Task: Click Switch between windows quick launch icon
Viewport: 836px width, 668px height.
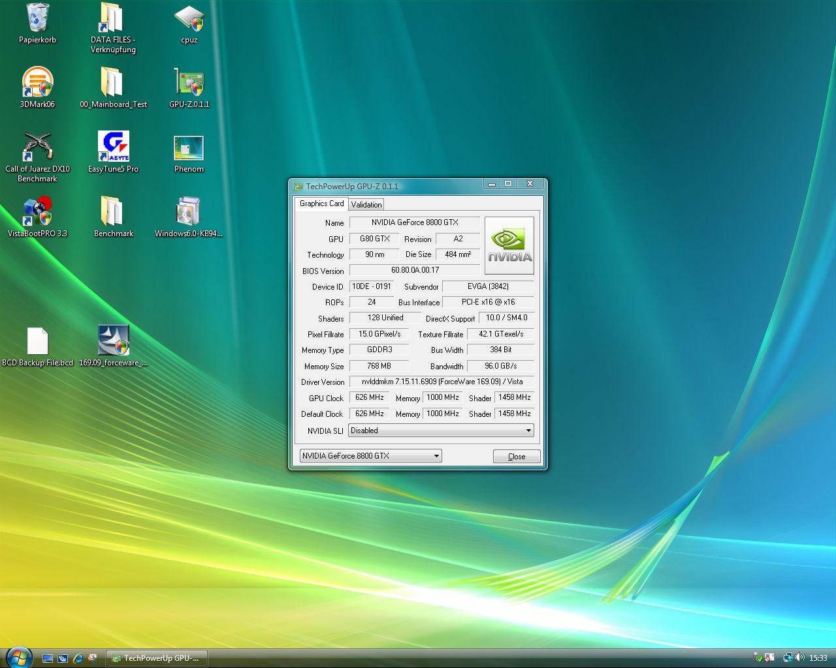Action: (x=63, y=658)
